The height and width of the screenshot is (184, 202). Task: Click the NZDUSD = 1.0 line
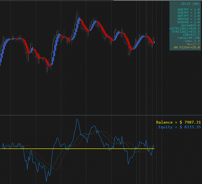point(188,22)
